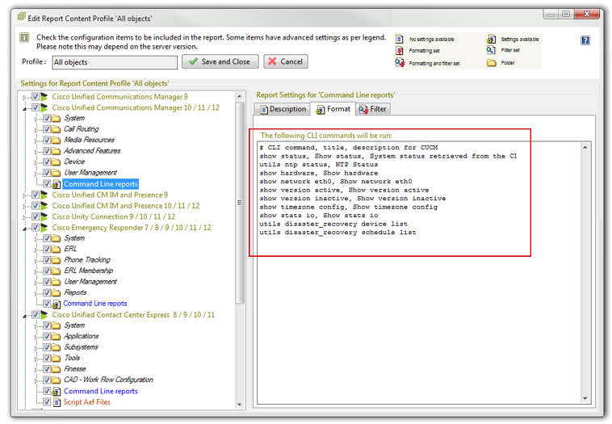
Task: Click 'utils disaster_recovery schedule list' line
Action: point(337,233)
